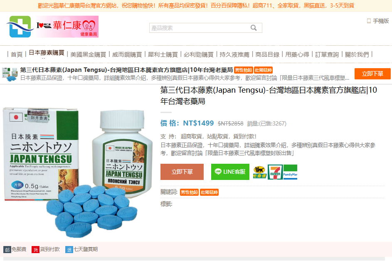Open LINE客服 customer service button

pos(230,172)
